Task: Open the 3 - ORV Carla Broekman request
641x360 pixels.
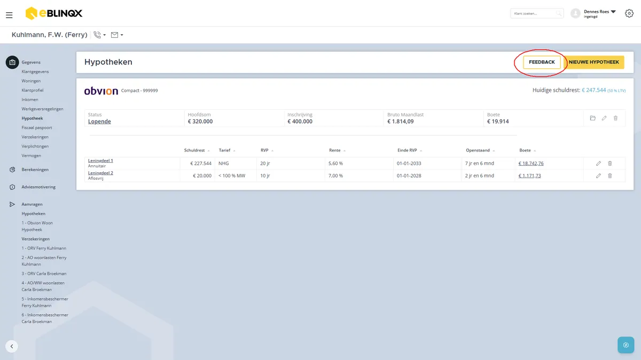Action: click(x=44, y=274)
